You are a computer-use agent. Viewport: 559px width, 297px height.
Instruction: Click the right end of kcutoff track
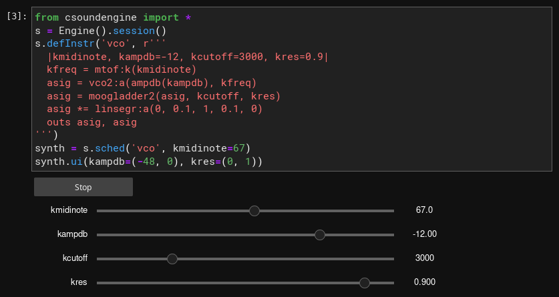[392, 259]
